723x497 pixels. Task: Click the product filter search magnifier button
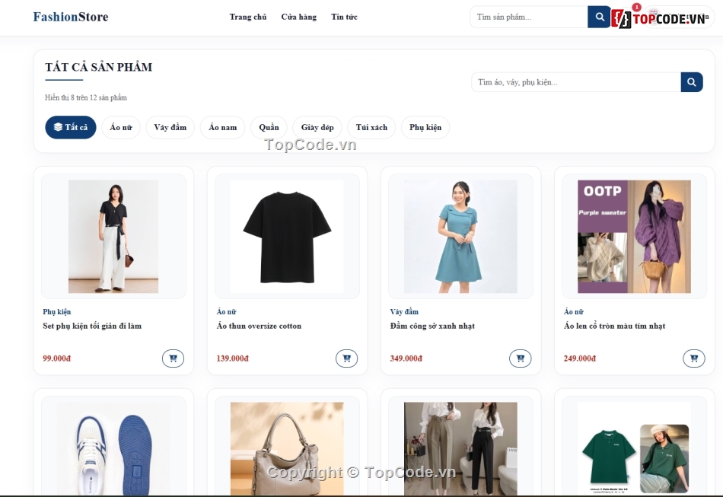[x=692, y=82]
